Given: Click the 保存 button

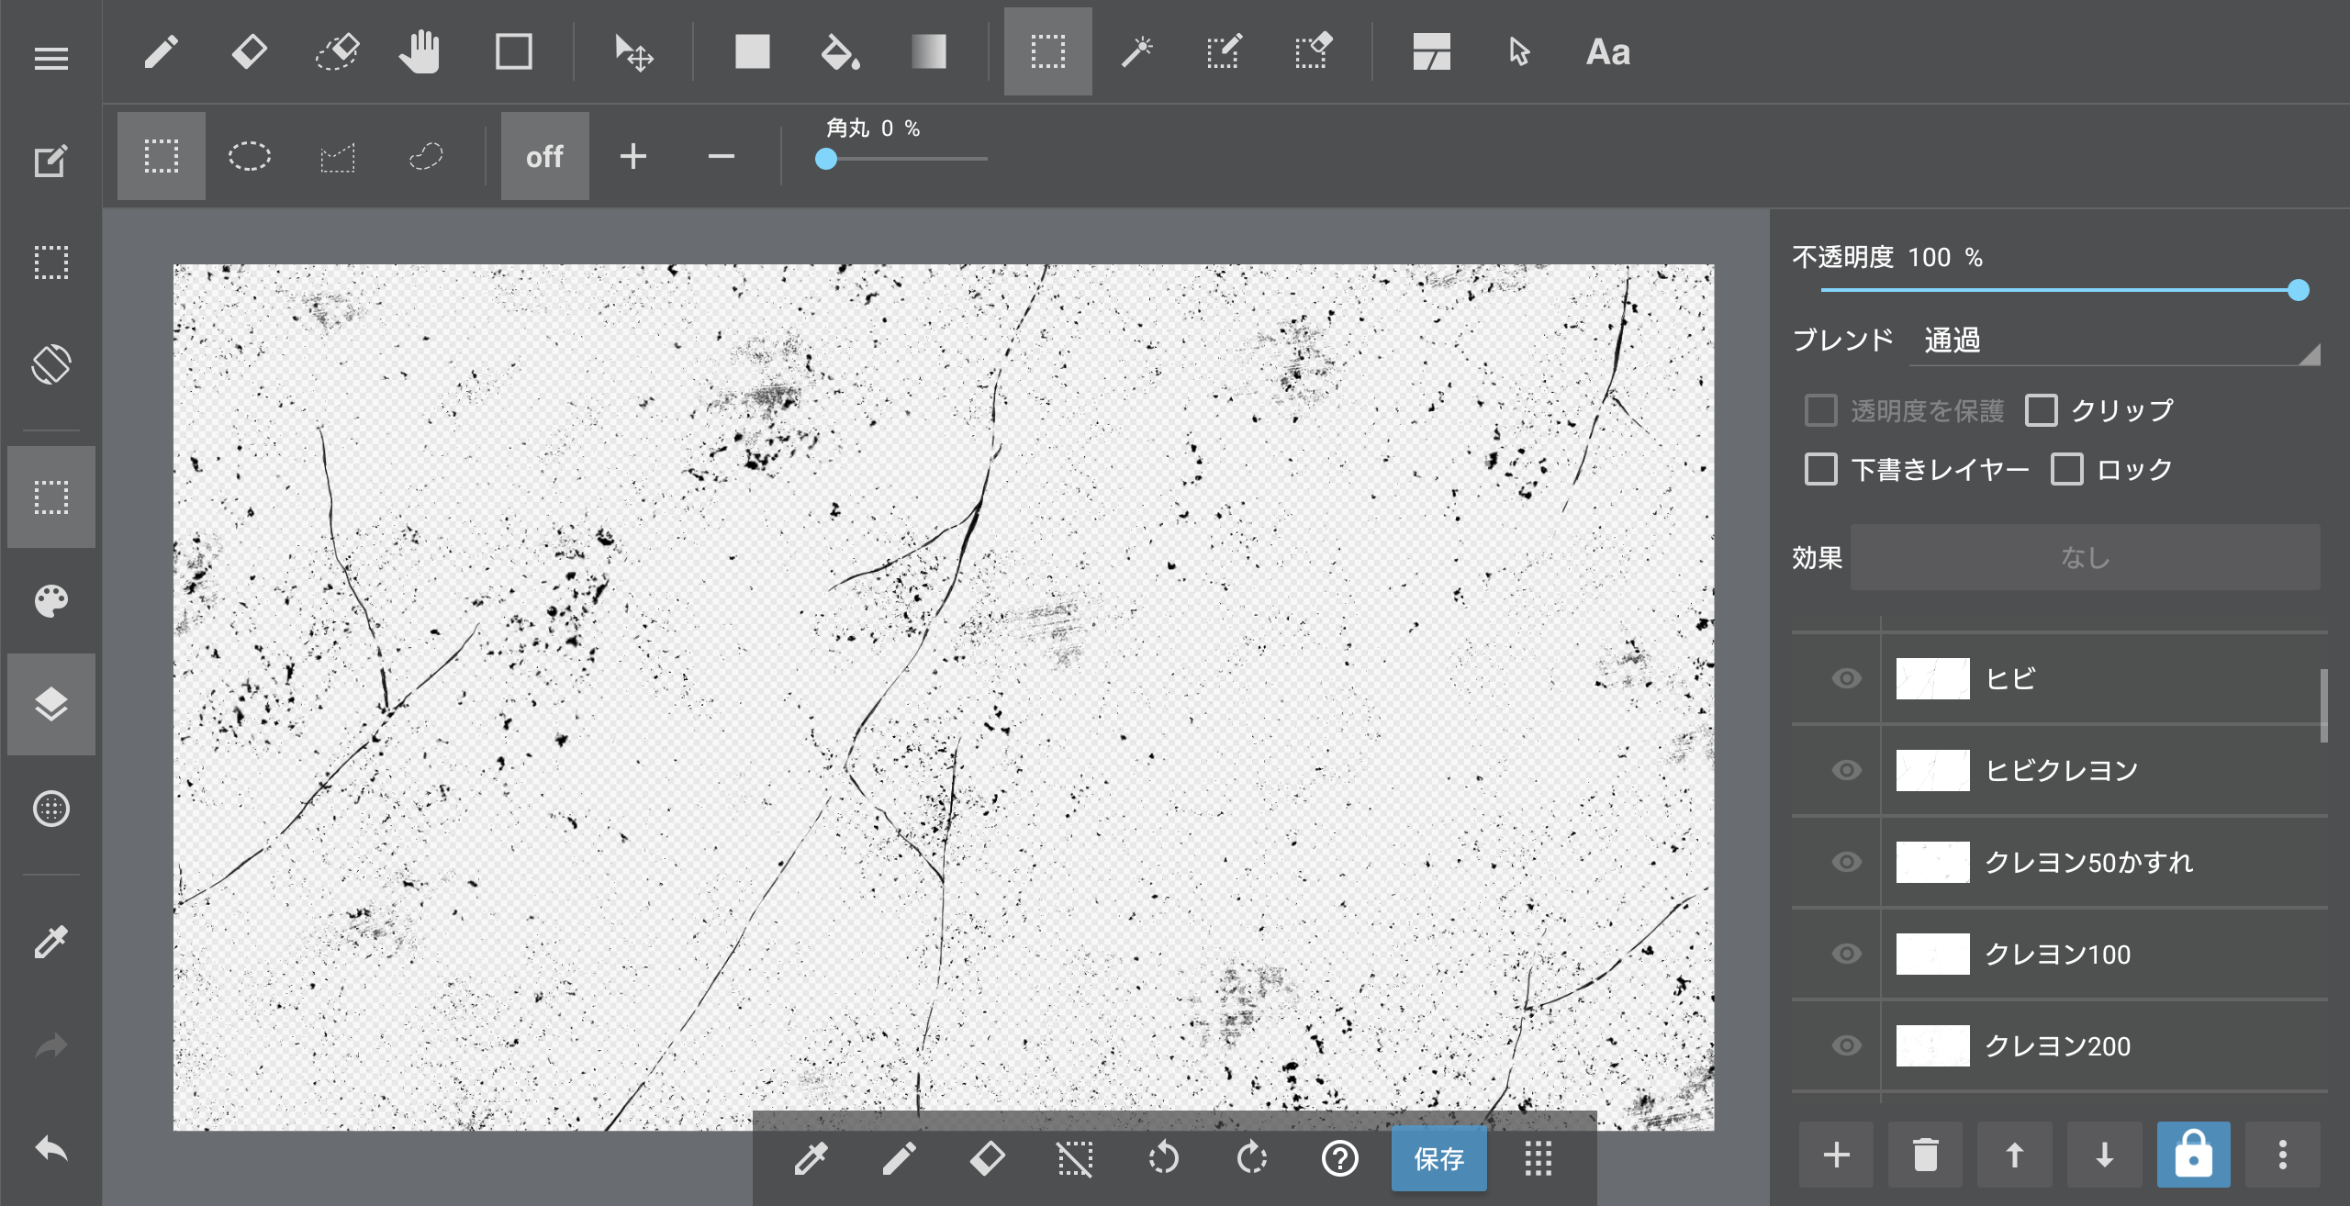Looking at the screenshot, I should (1438, 1158).
